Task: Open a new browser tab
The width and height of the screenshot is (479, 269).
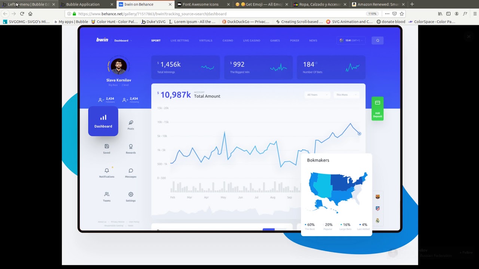Action: click(x=412, y=4)
